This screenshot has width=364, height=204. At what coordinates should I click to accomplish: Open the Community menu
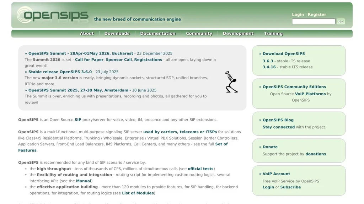coord(199,34)
